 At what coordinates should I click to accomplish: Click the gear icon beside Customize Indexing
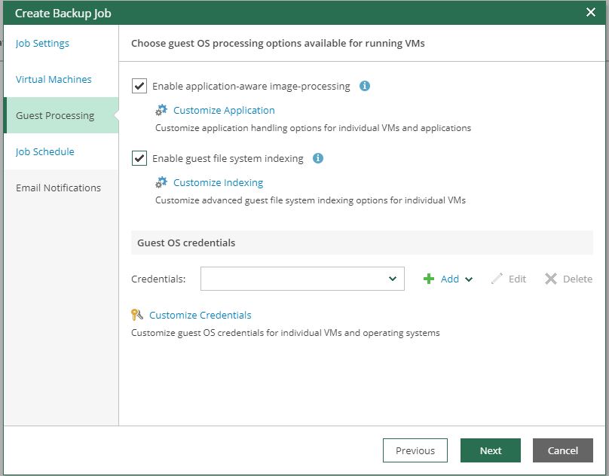pyautogui.click(x=161, y=182)
